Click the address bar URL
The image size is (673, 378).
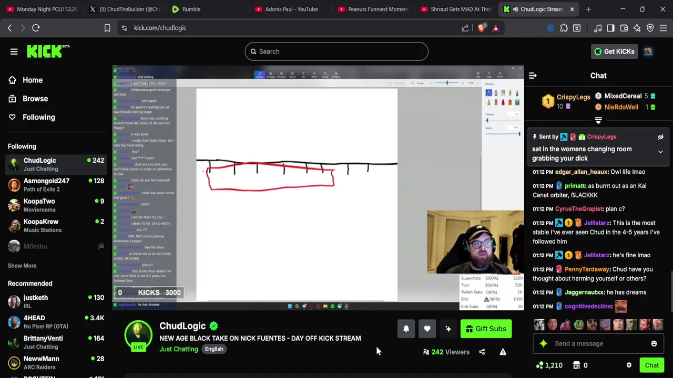pos(160,28)
